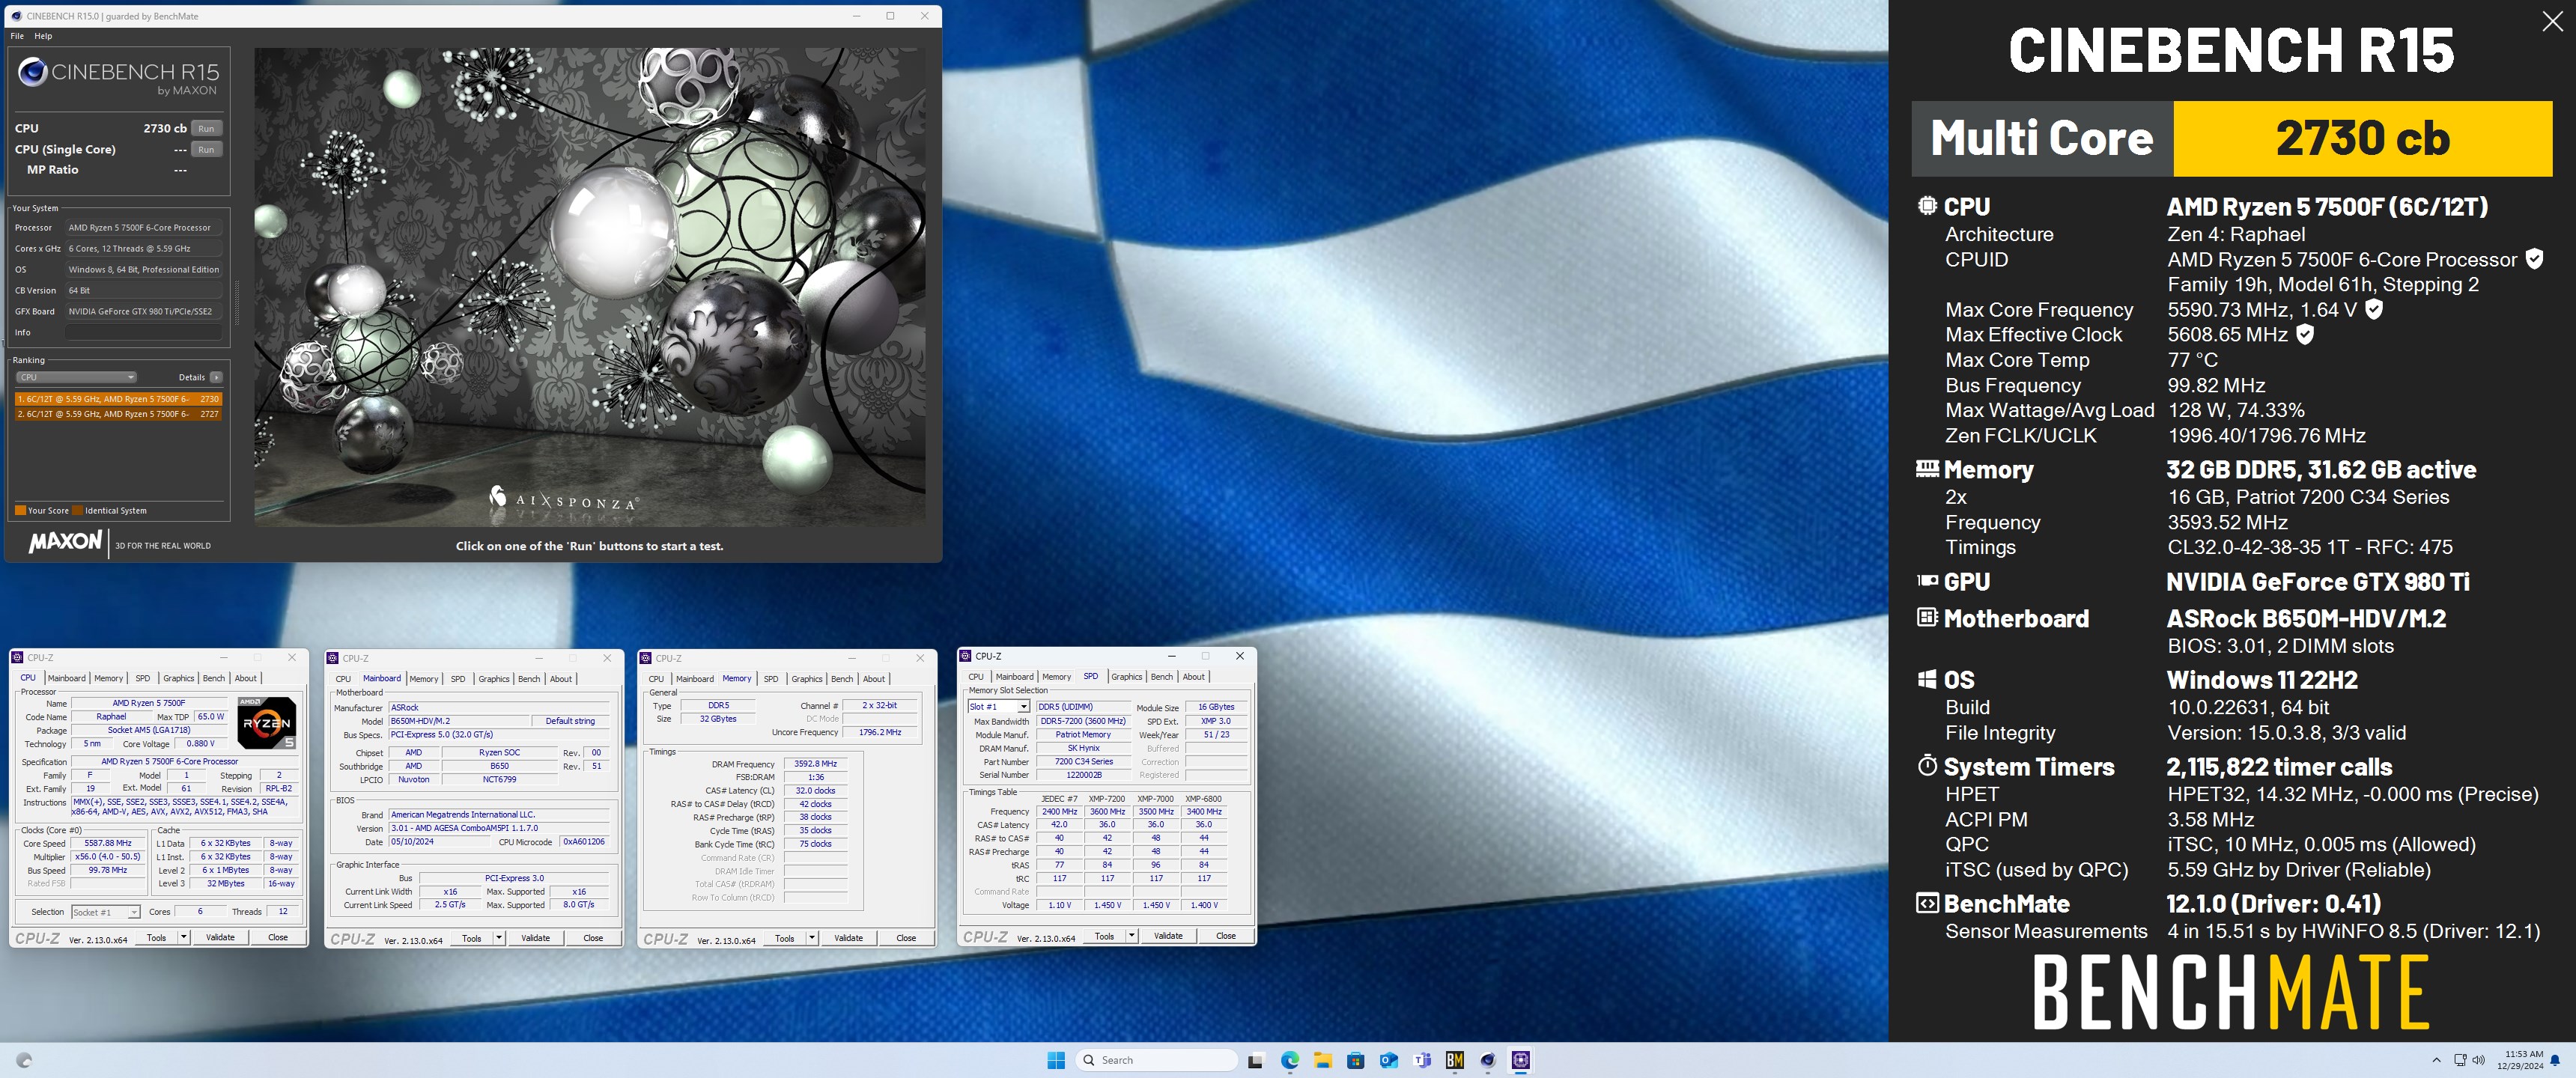Select the Graphics tab in the CPU-Z Mainboard window
The height and width of the screenshot is (1078, 2576).
[493, 679]
